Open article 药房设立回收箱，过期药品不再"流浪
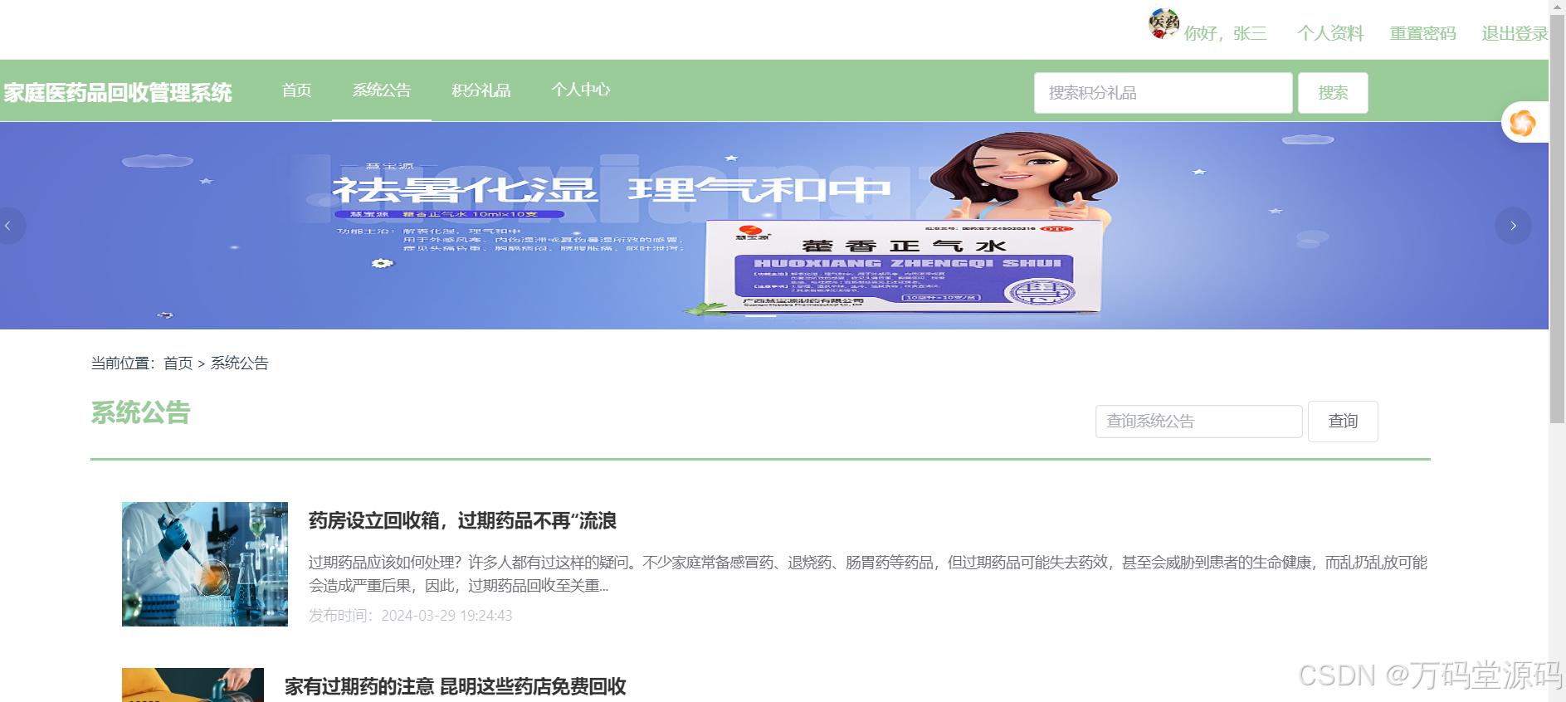Image resolution: width=1566 pixels, height=702 pixels. click(x=462, y=521)
